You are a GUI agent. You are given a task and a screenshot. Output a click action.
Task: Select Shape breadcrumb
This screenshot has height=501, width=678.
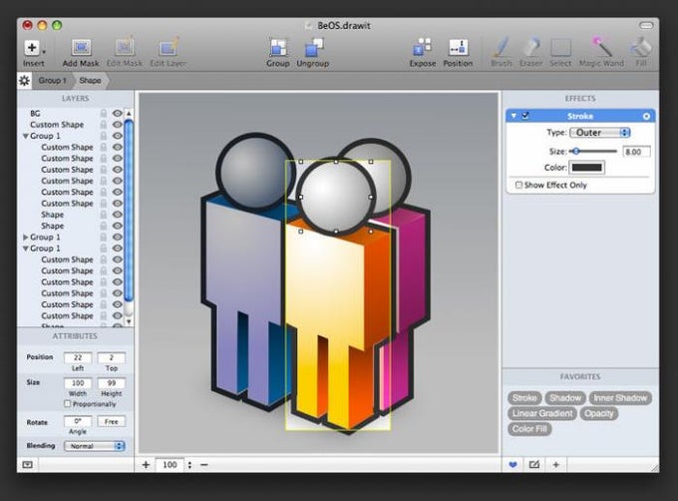(x=90, y=81)
